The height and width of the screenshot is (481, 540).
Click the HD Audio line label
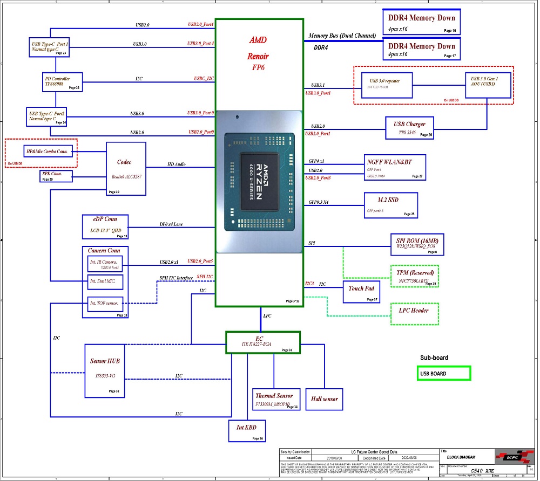click(177, 164)
